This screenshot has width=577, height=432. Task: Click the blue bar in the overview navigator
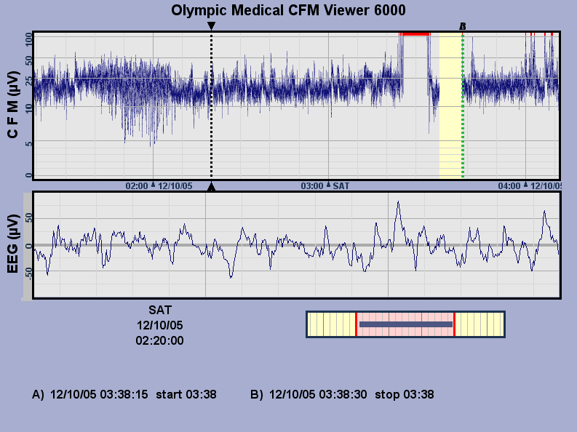(406, 324)
